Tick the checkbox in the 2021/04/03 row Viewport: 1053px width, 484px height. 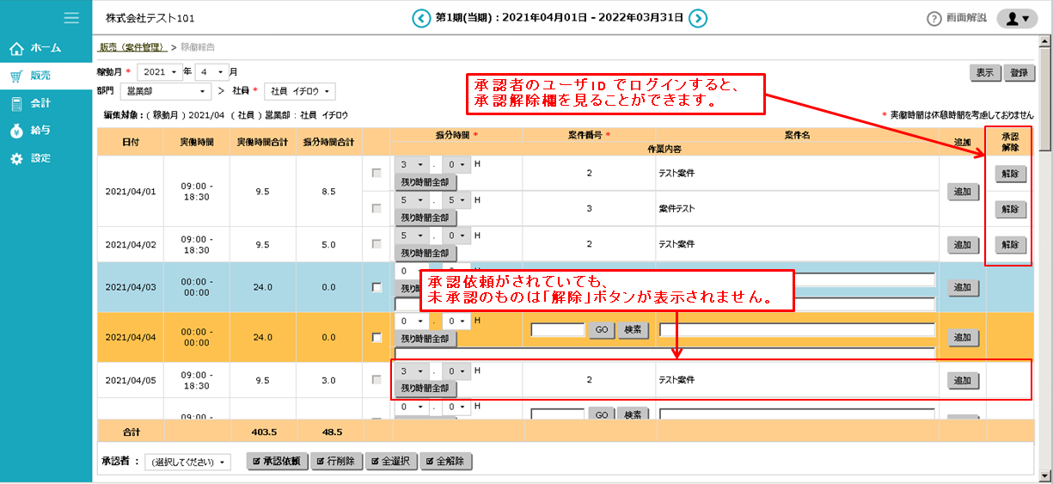tap(377, 287)
